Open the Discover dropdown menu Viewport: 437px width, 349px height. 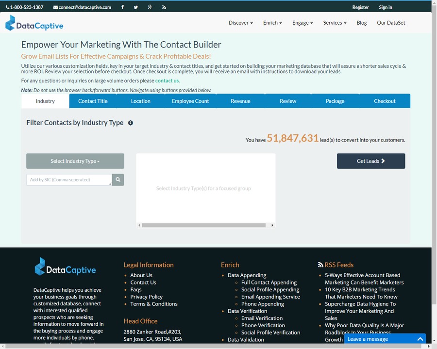pos(241,23)
